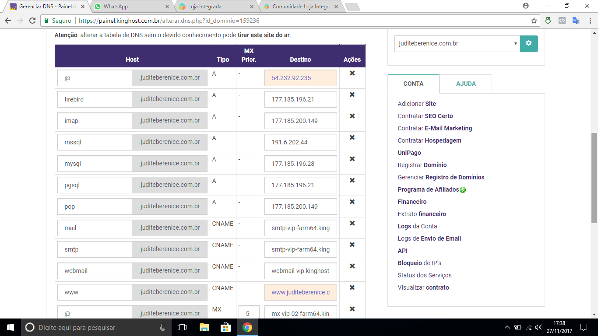
Task: Delete the mysql DNS record
Action: [x=352, y=159]
